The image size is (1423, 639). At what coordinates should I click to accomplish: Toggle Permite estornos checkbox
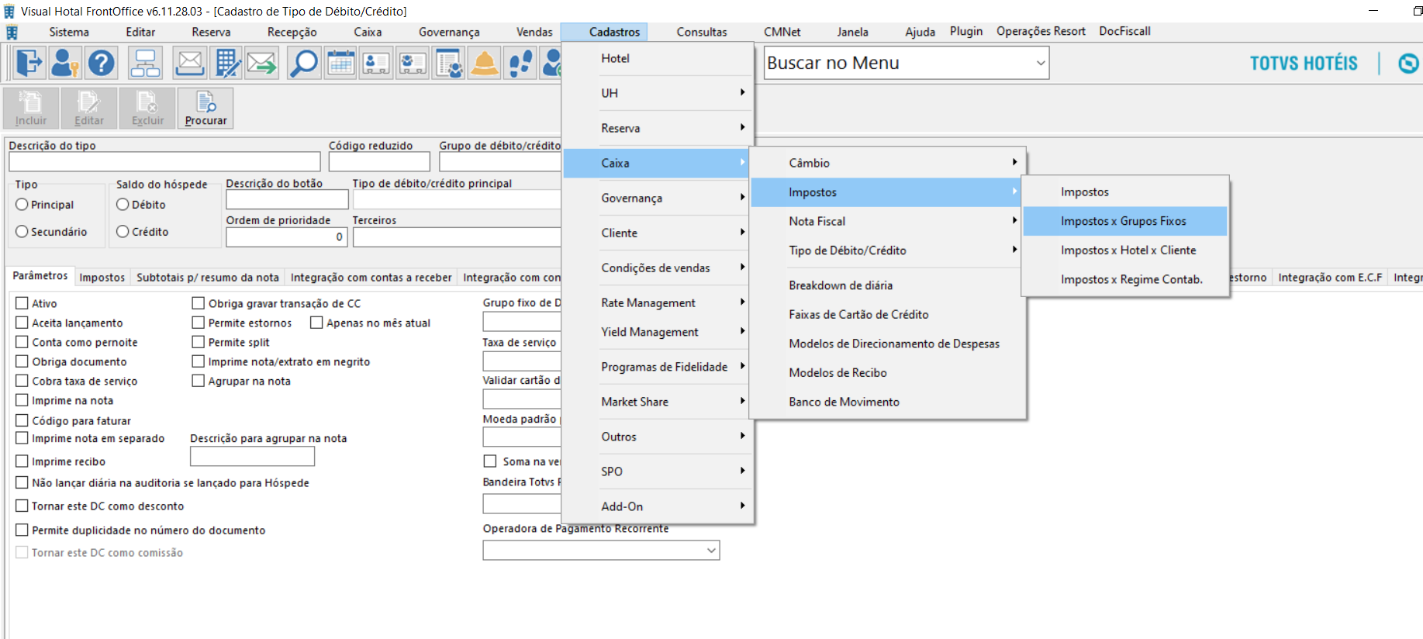click(199, 323)
